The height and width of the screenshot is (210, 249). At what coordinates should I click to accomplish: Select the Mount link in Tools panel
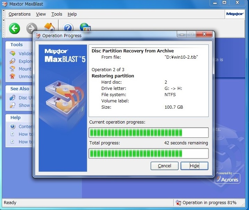pos(25,69)
